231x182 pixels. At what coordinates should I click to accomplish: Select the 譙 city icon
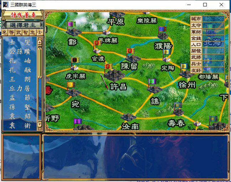[x=155, y=89]
